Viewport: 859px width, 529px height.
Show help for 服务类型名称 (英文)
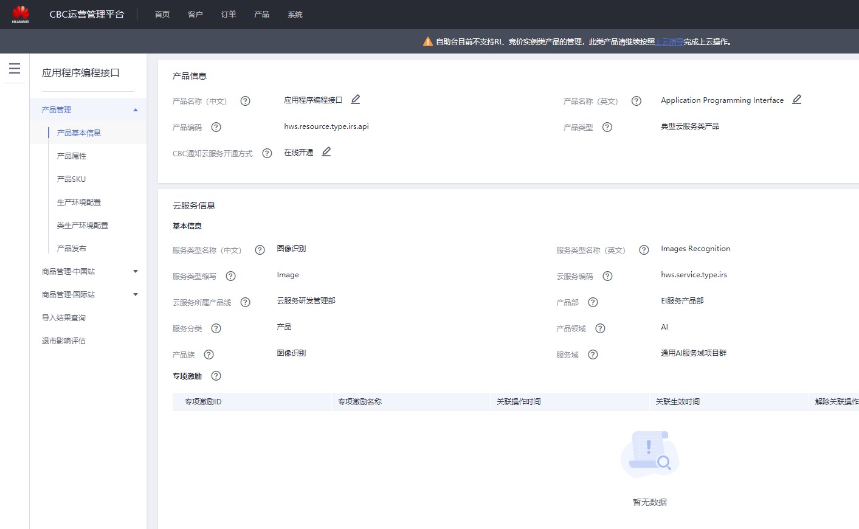(644, 250)
